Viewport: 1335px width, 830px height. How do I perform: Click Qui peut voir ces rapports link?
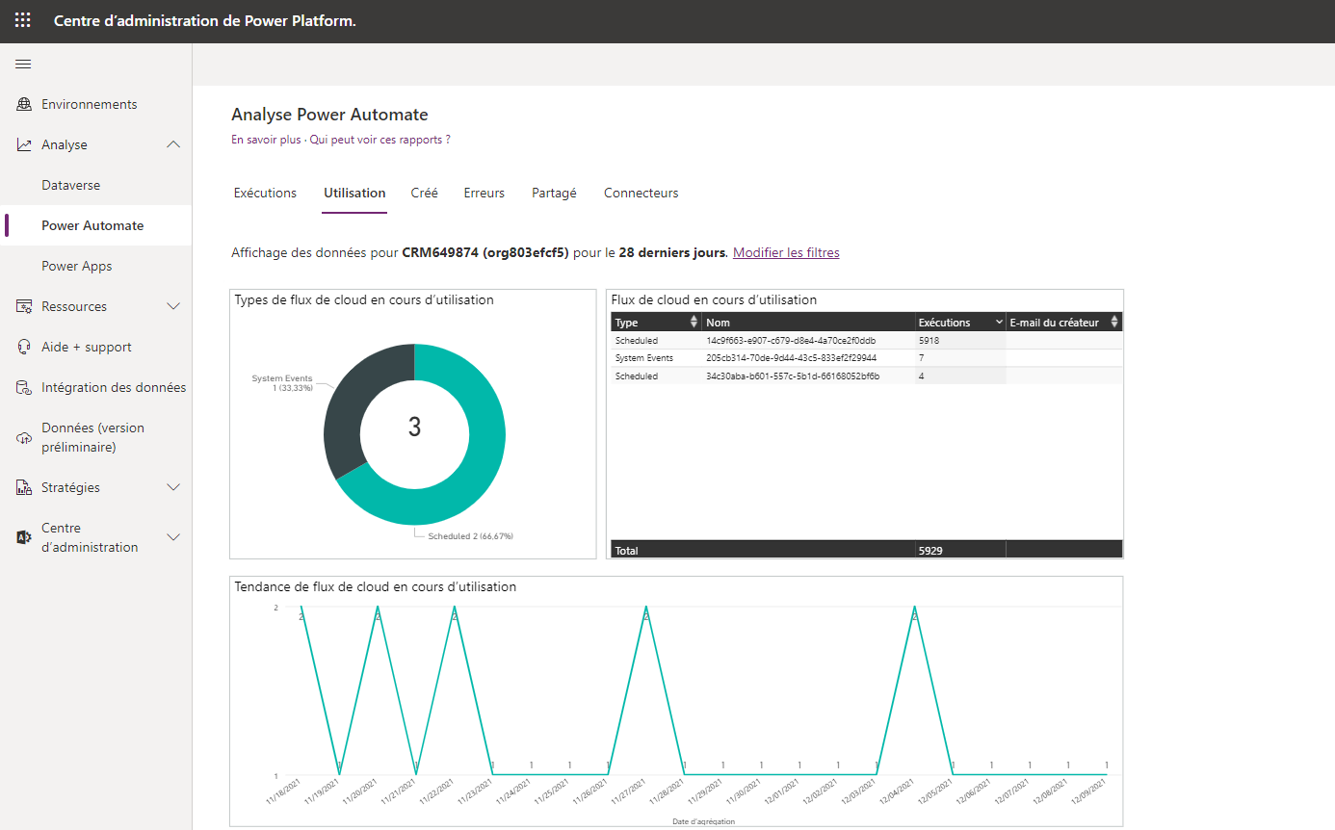[380, 140]
